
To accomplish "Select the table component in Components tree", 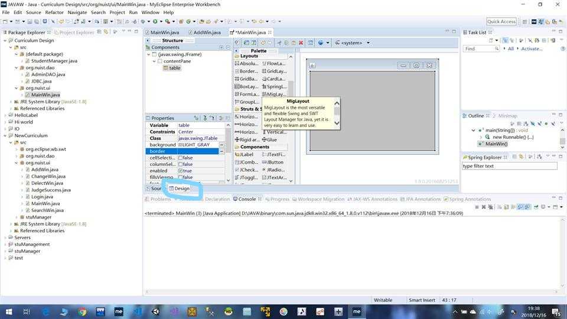I will coord(172,68).
